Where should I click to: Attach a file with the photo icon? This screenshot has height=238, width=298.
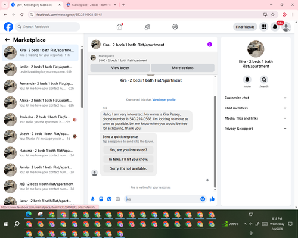click(x=101, y=199)
